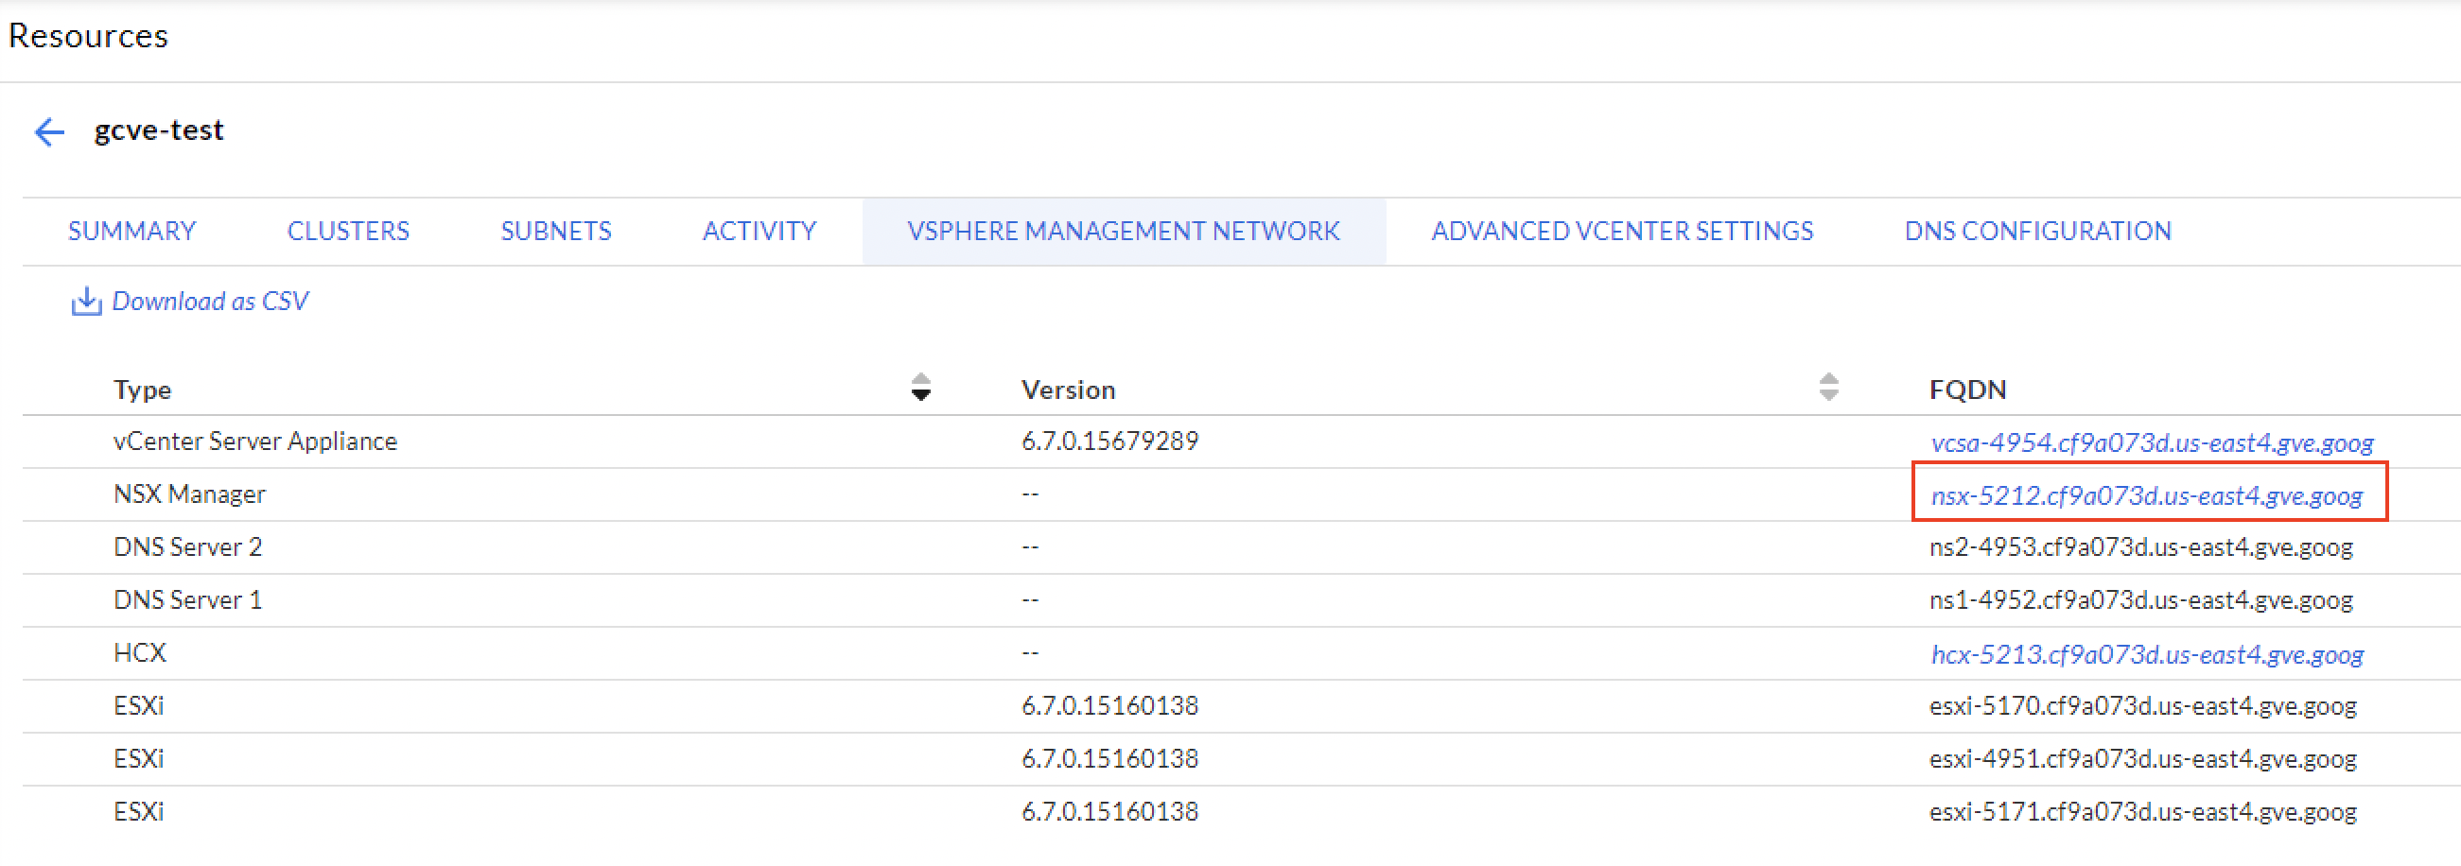
Task: Open the SUBNETS tab
Action: click(x=555, y=230)
